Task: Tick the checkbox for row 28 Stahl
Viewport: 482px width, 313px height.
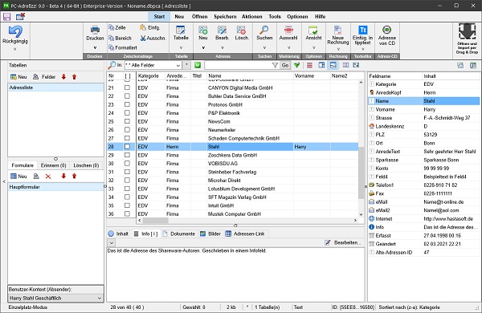Action: pyautogui.click(x=127, y=147)
